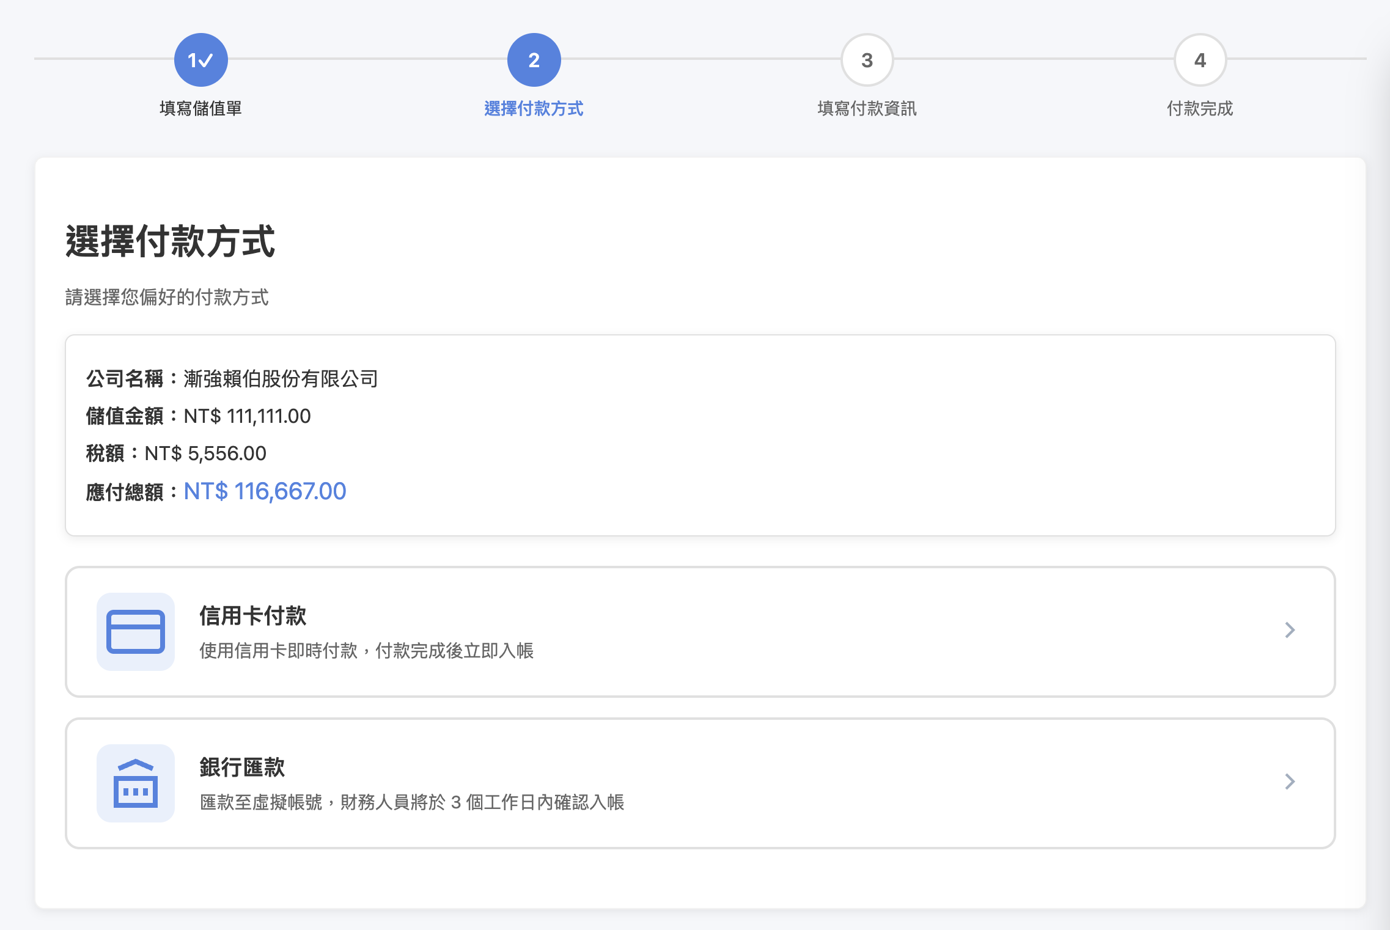Open the 銀行匯款 chevron arrow
The width and height of the screenshot is (1390, 930).
tap(1290, 782)
